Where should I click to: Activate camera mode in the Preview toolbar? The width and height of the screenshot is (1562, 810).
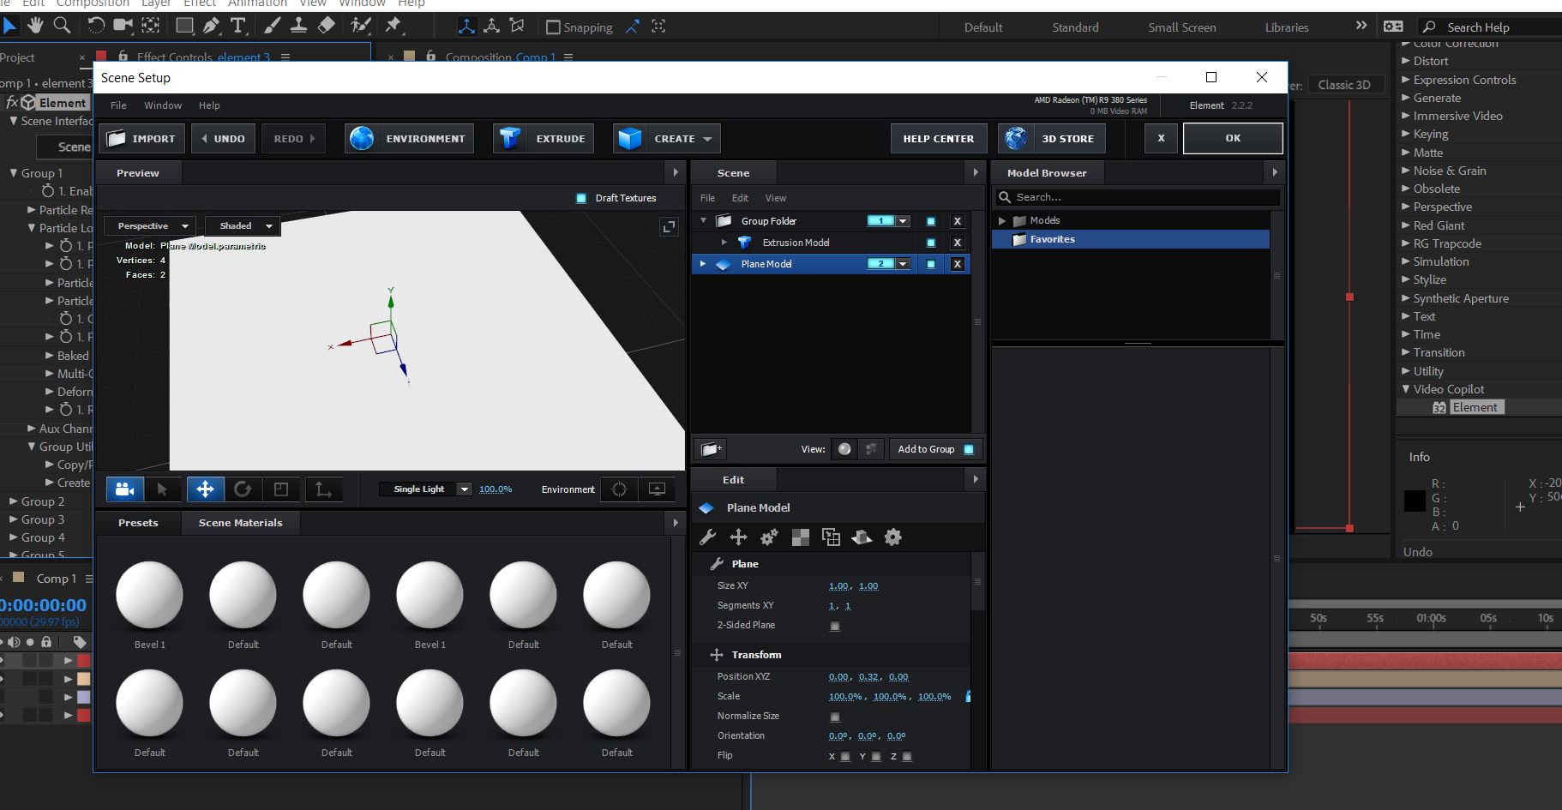tap(124, 489)
